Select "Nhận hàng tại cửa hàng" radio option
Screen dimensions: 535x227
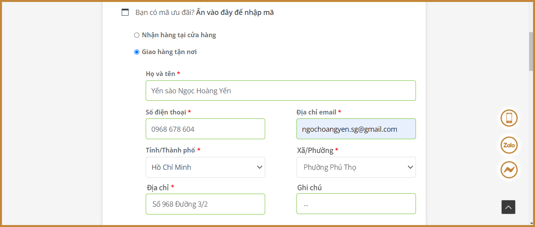point(137,35)
